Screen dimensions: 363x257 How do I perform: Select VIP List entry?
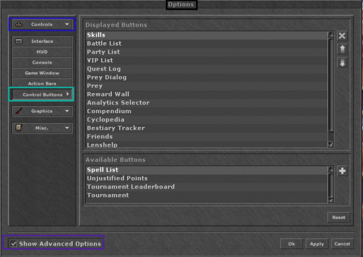point(206,60)
